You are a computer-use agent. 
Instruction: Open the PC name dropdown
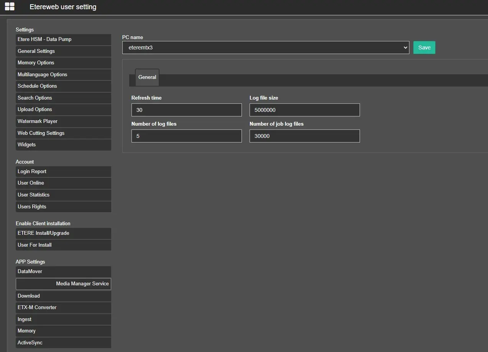265,47
